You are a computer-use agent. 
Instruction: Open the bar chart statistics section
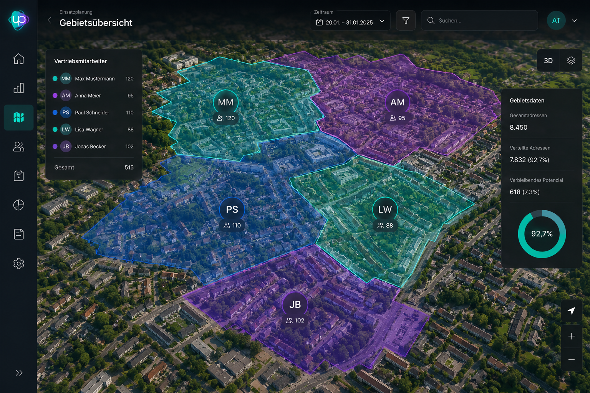tap(18, 88)
